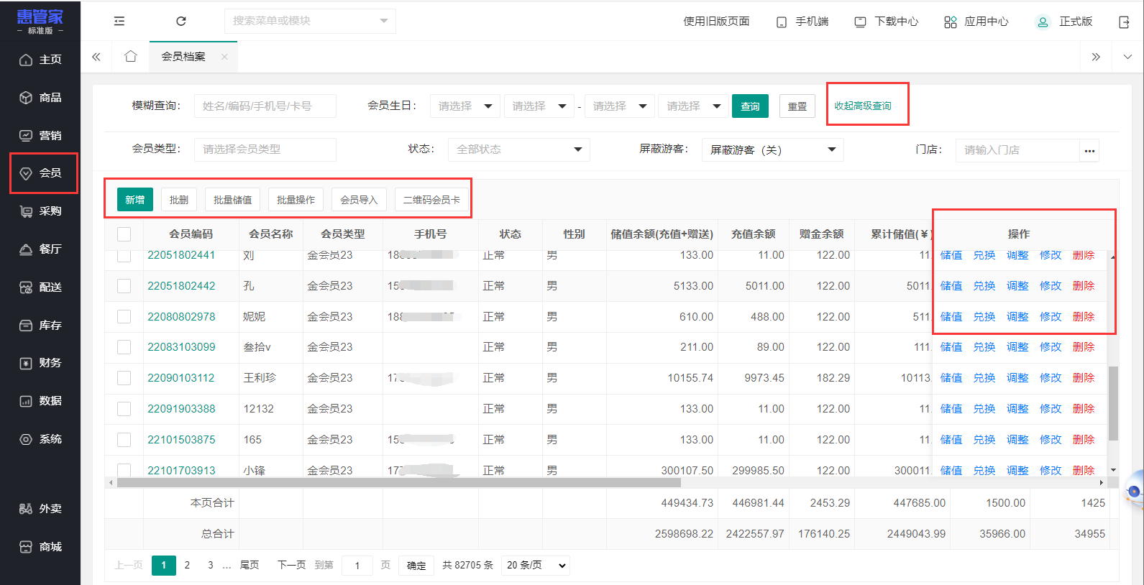Viewport: 1144px width, 585px height.
Task: Click the 惠管家 logo
Action: [x=40, y=21]
